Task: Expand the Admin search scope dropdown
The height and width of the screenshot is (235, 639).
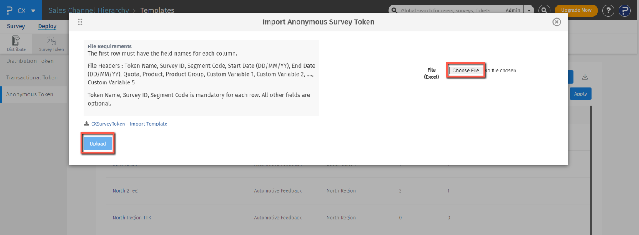Action: click(x=529, y=10)
